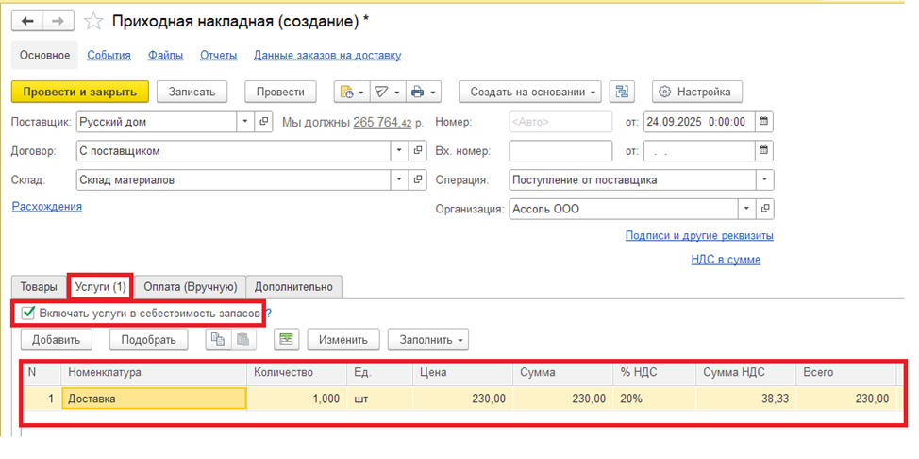Expand the Операция dropdown arrow
The width and height of the screenshot is (919, 459).
765,180
